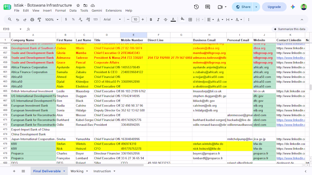Select cell Export-Import Bank of China
312x175 pixels.
33,129
